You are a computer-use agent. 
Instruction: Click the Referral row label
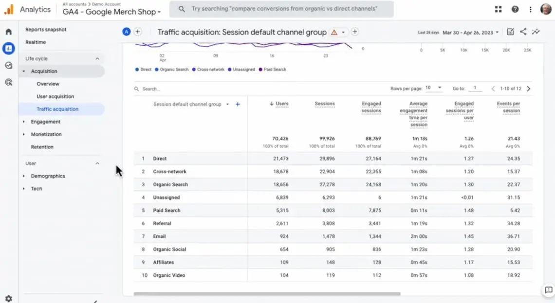(162, 223)
